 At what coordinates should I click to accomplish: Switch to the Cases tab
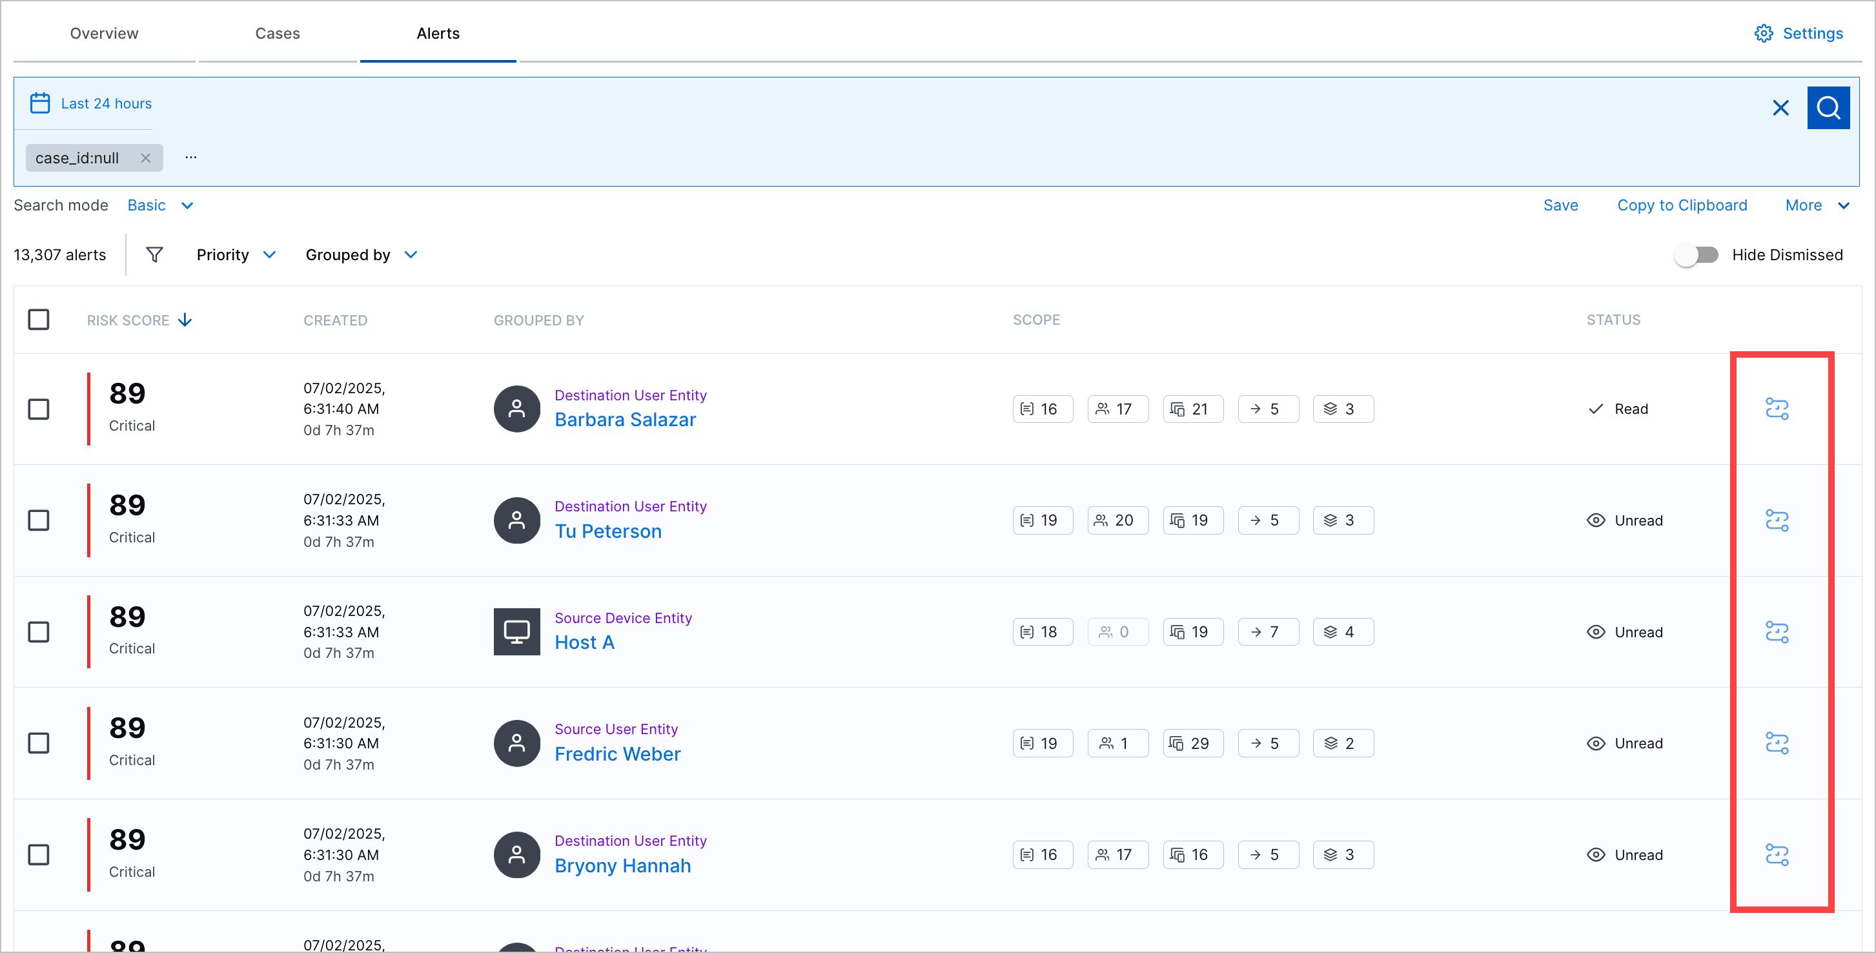tap(278, 34)
